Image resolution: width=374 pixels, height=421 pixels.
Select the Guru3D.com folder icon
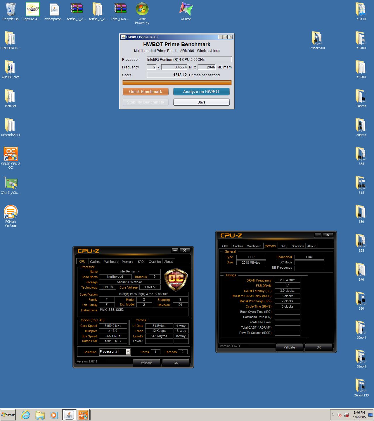pyautogui.click(x=11, y=69)
